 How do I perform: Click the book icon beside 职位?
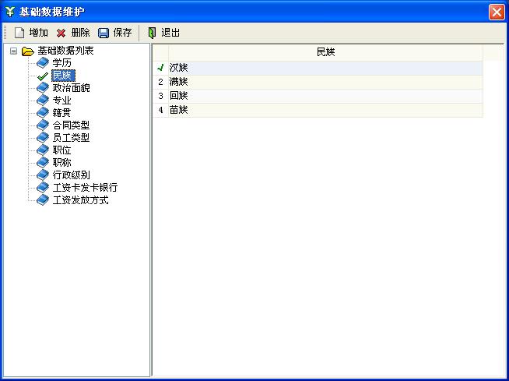(43, 150)
